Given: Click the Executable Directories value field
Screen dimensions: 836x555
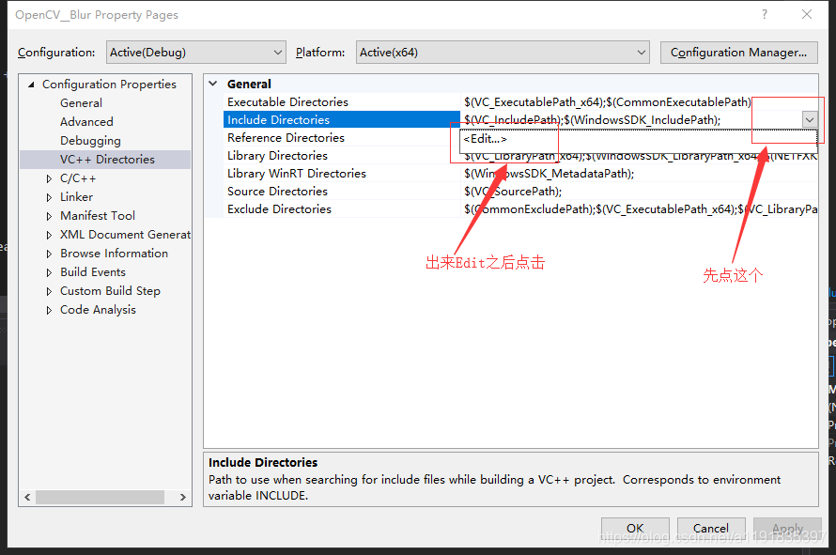Looking at the screenshot, I should 639,101.
